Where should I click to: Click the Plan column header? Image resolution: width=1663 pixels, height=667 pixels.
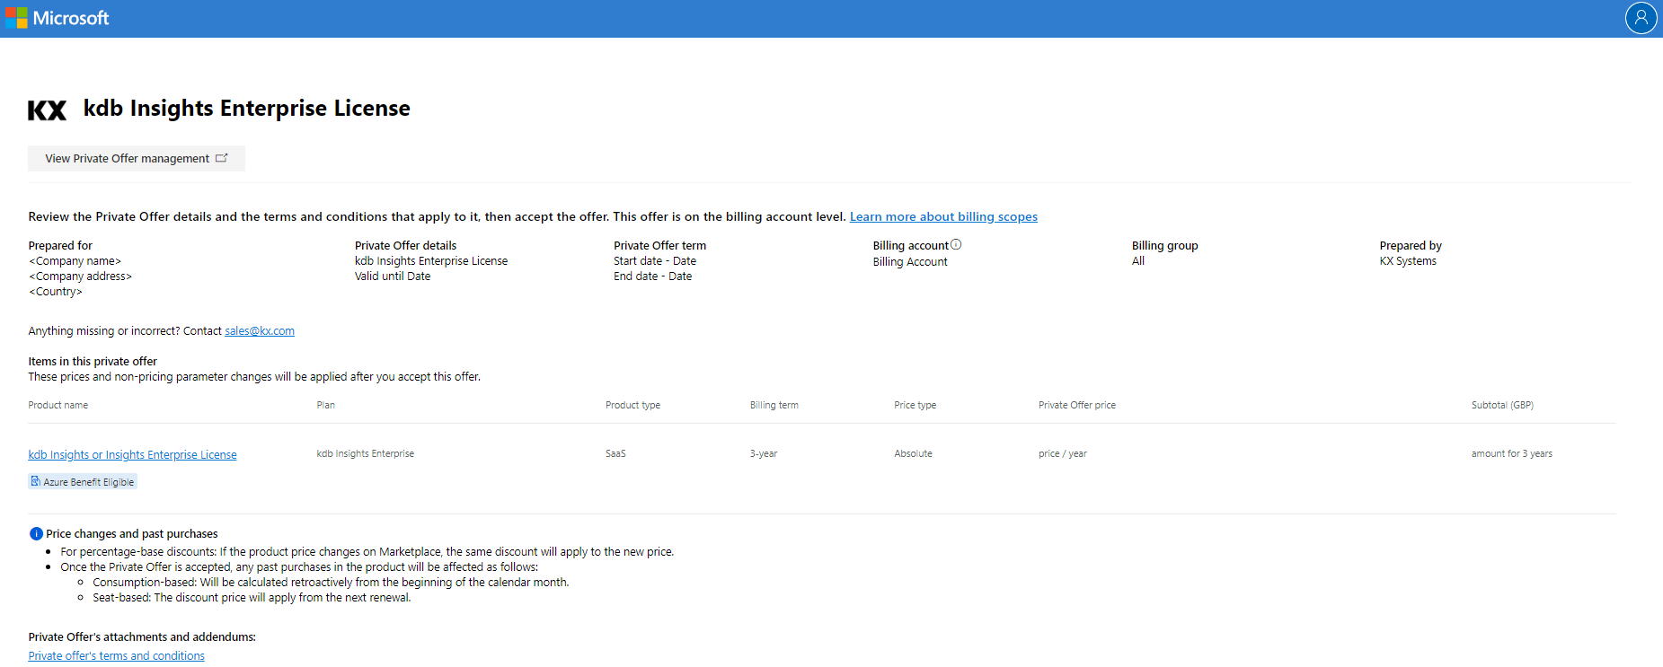point(325,406)
